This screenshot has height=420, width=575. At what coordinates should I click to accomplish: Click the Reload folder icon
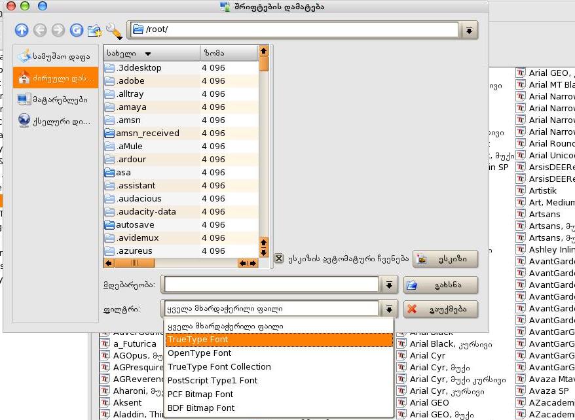76,30
